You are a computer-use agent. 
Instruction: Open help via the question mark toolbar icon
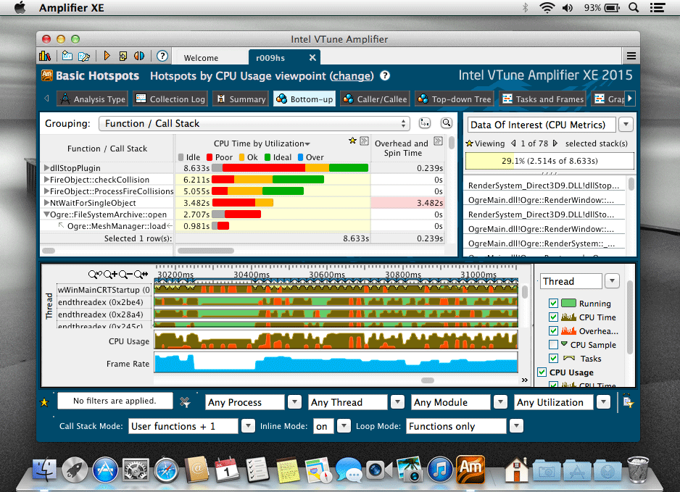(162, 56)
